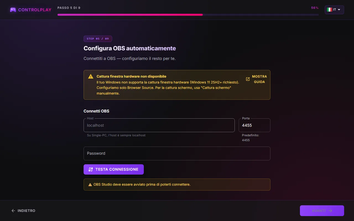Click the warning icon in OBS Studio notice
This screenshot has height=221, width=354.
[x=90, y=185]
